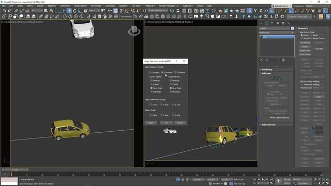The image size is (331, 186).
Task: Click the timeline frame slider
Action: point(15,170)
